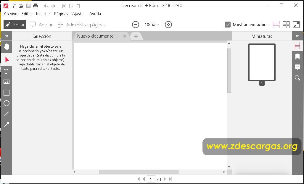Viewport: 304px width, 184px height.
Task: Go to first page button
Action: coord(138,179)
